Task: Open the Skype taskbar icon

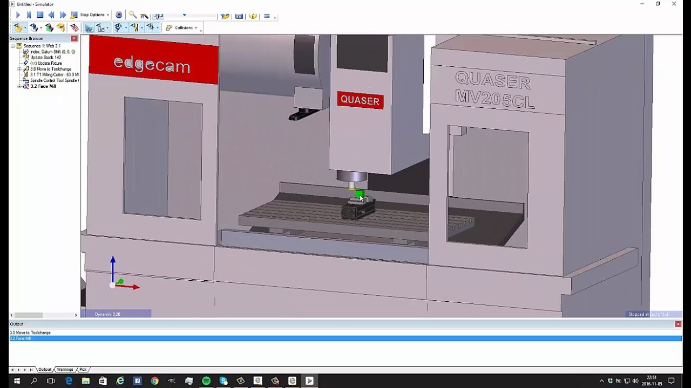Action: [x=223, y=381]
